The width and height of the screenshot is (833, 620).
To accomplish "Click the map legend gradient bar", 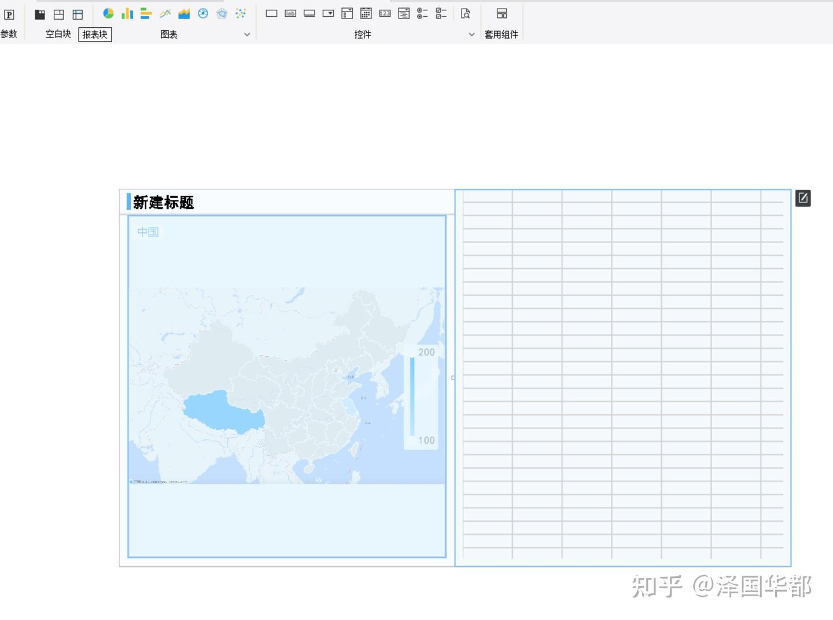I will tap(412, 396).
